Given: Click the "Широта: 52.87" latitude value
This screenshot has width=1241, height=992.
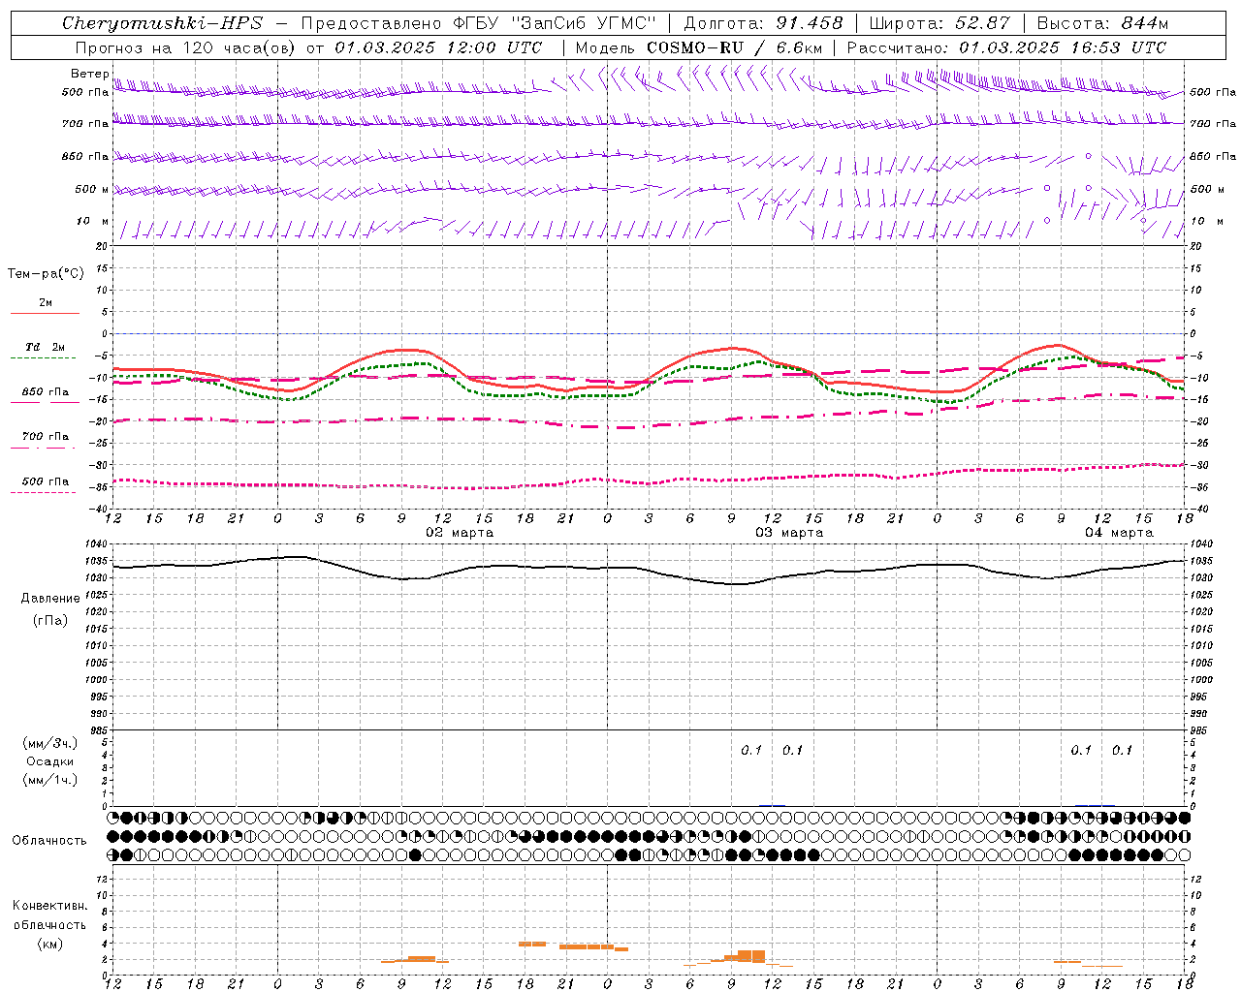Looking at the screenshot, I should [x=939, y=23].
